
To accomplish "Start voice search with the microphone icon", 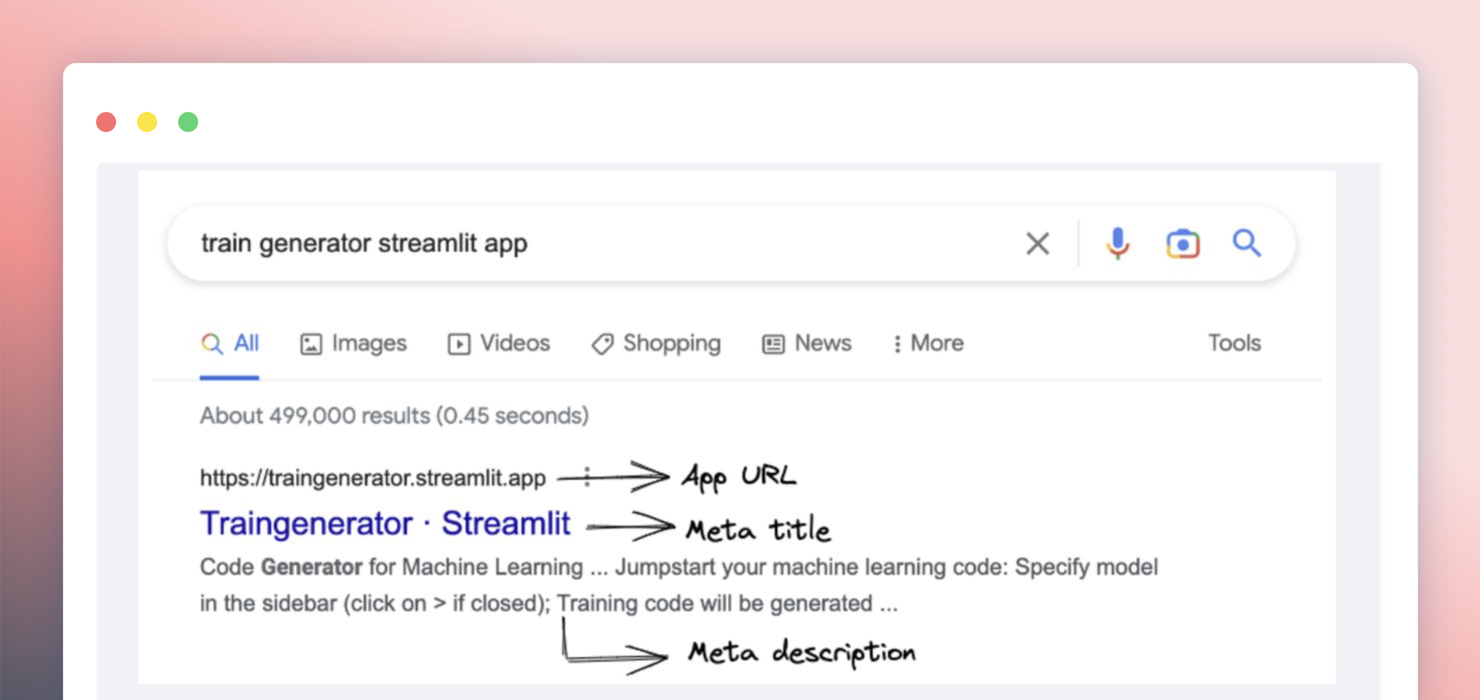I will (1118, 243).
